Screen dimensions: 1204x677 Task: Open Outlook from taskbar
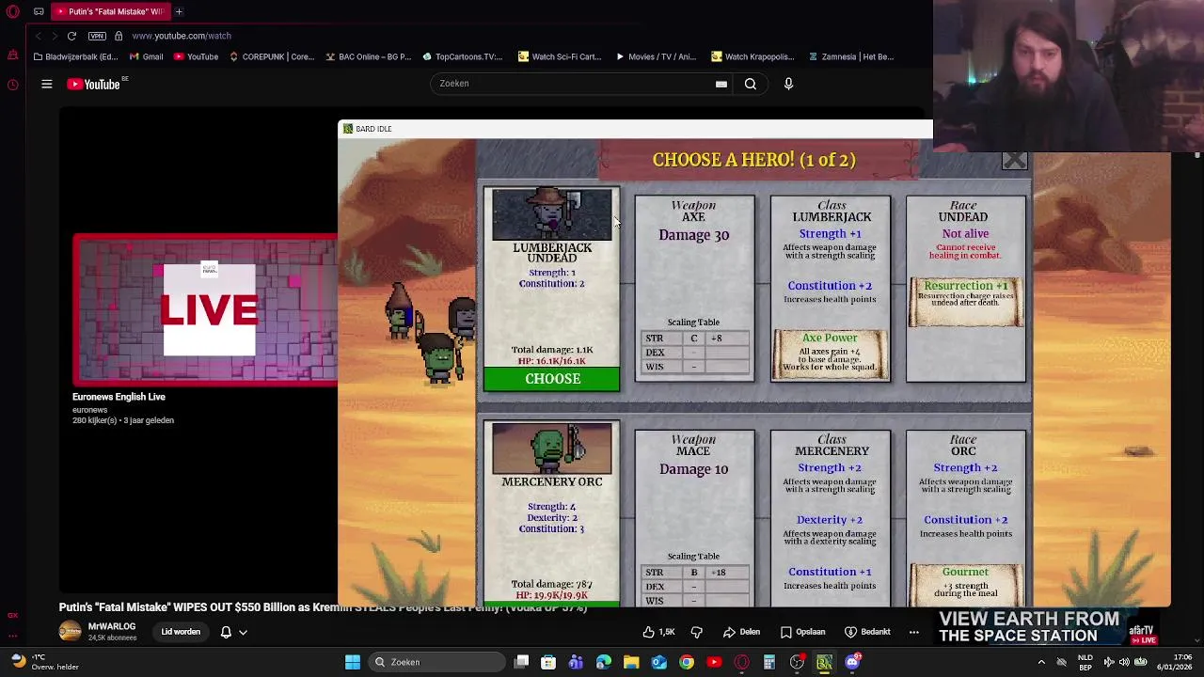click(x=659, y=662)
